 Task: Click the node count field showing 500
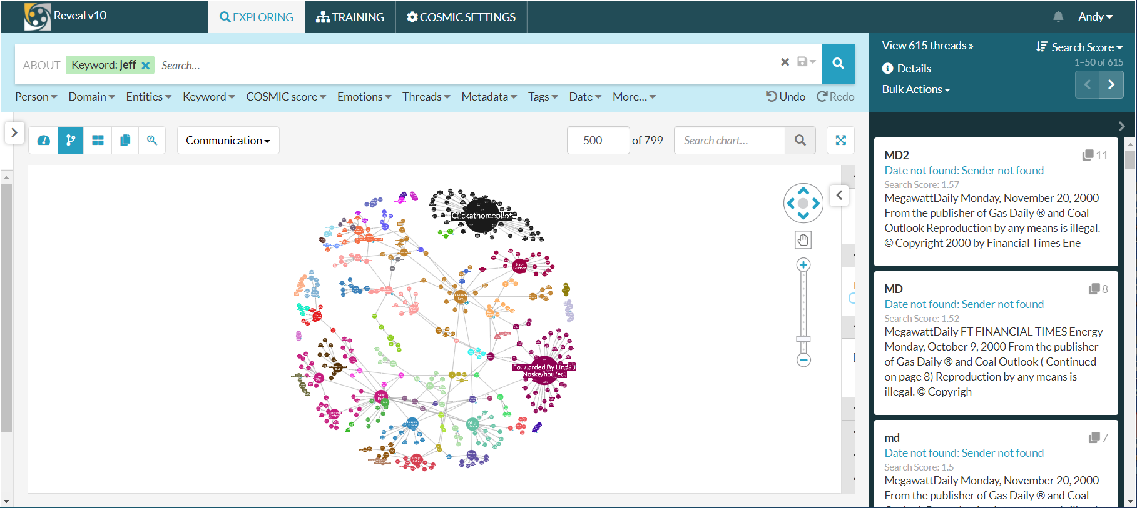click(x=598, y=141)
